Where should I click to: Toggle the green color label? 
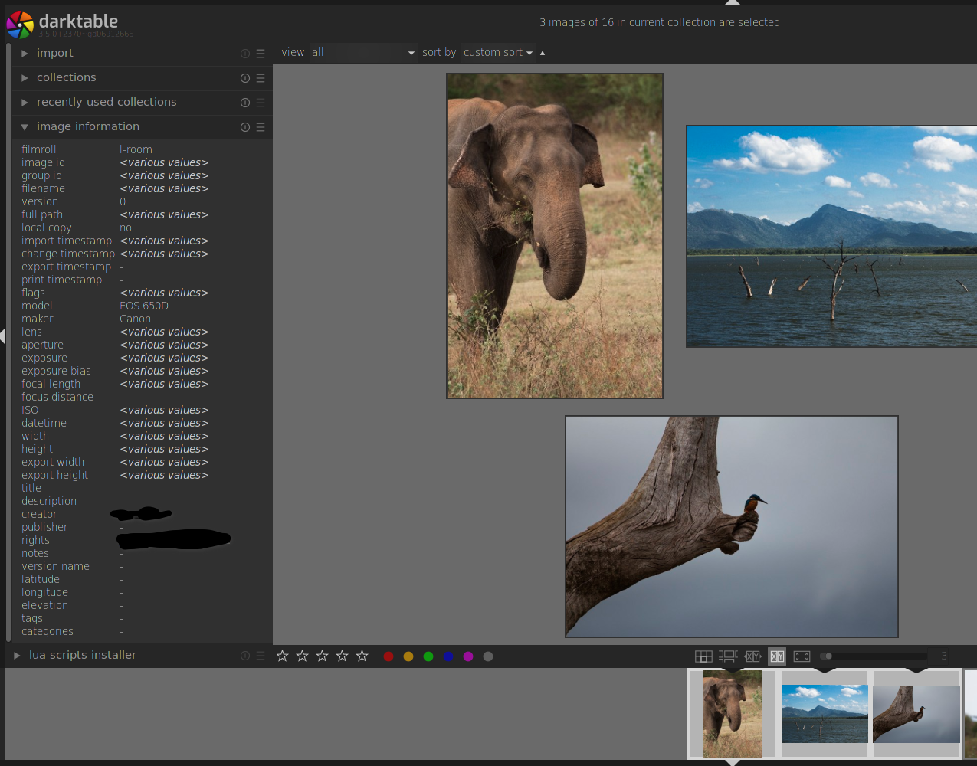[x=428, y=656]
